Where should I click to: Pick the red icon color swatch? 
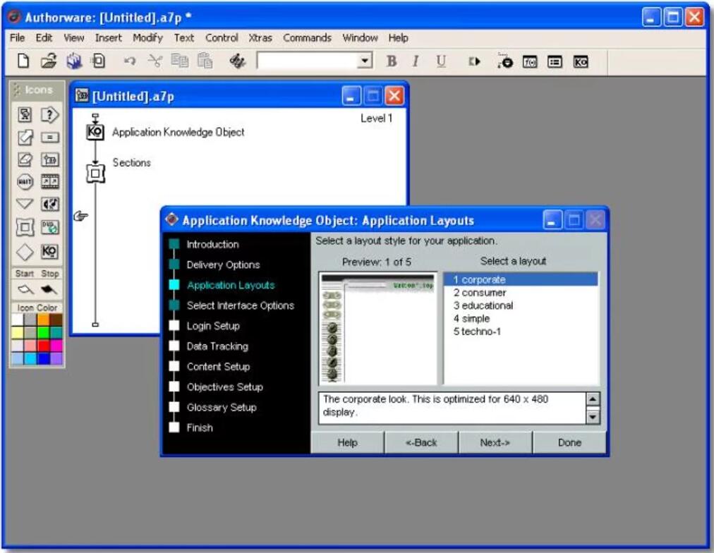click(x=43, y=345)
